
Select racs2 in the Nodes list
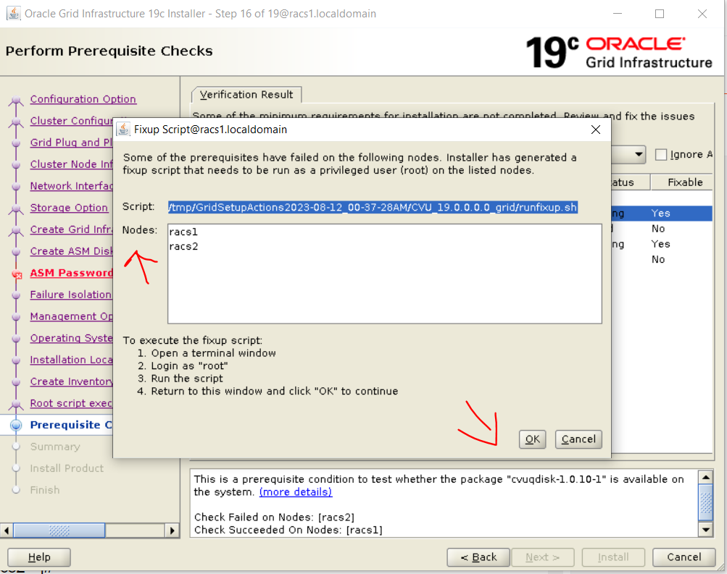click(183, 247)
